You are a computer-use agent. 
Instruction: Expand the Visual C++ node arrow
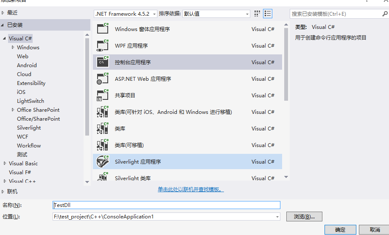click(5, 181)
